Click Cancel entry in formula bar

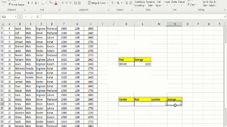tap(26, 17)
